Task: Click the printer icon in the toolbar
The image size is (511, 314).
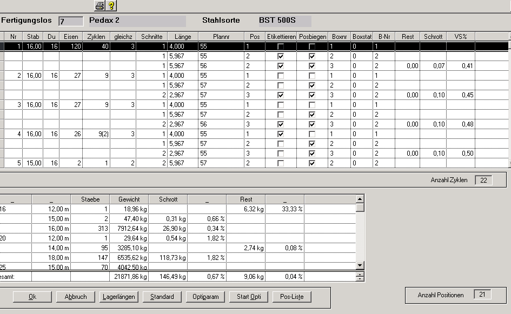Action: tap(99, 6)
